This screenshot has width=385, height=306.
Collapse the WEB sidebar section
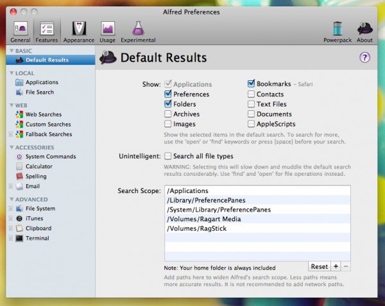click(x=12, y=105)
